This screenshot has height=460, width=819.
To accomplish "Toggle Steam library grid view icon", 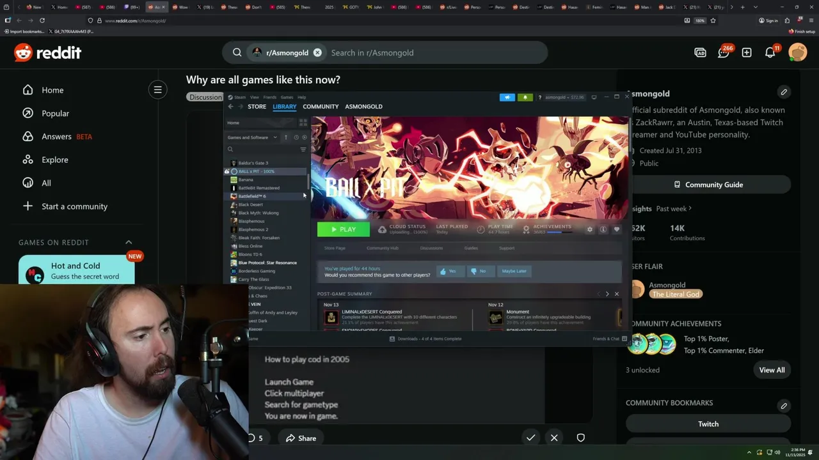I will pyautogui.click(x=303, y=123).
